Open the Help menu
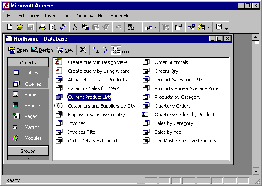The image size is (262, 186). pyautogui.click(x=103, y=16)
